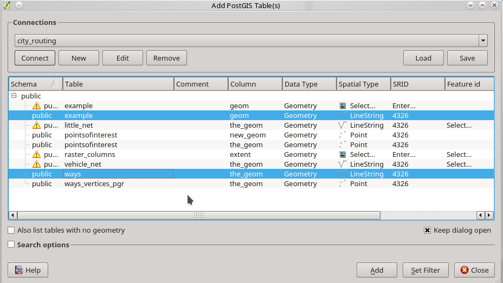Click linestring icon in little_net row
Image resolution: width=503 pixels, height=283 pixels.
[x=343, y=125]
